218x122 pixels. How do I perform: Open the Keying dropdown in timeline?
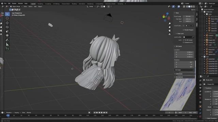pos(17,113)
